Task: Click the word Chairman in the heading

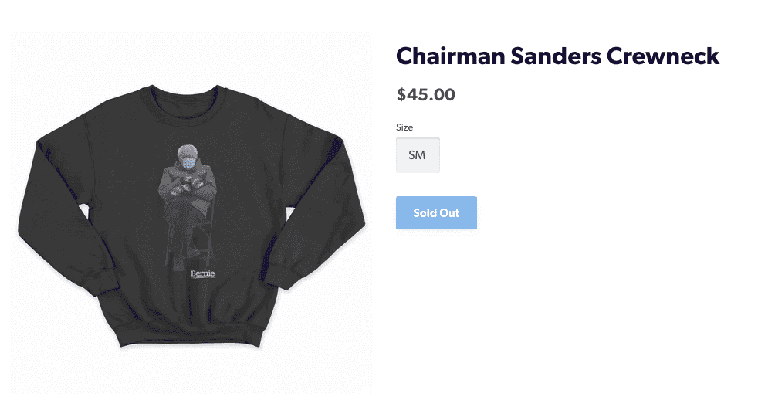Action: [451, 56]
